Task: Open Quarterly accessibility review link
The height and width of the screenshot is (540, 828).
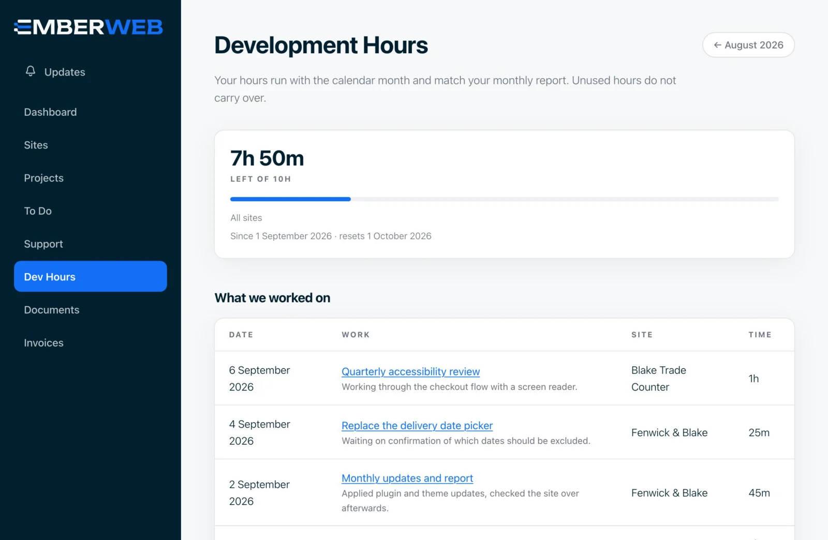Action: point(410,371)
